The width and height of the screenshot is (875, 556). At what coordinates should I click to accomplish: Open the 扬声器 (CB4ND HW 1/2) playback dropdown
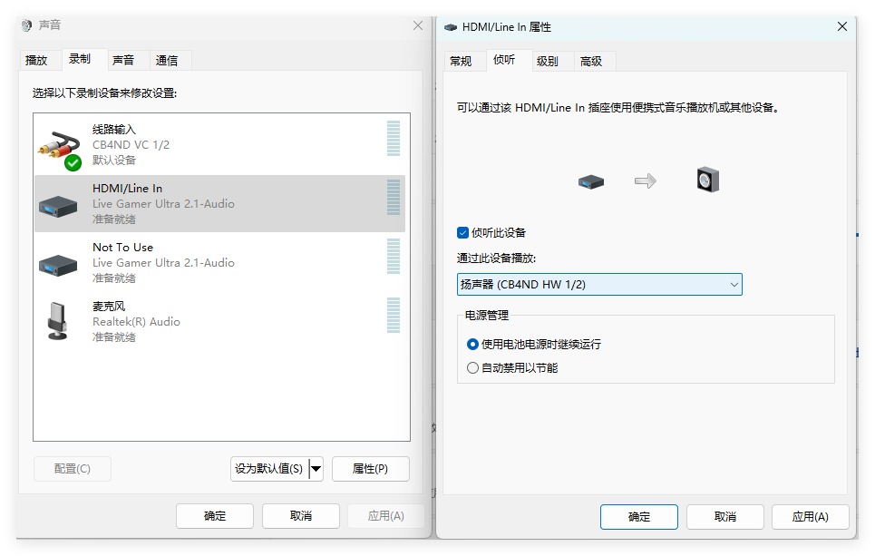pos(599,284)
